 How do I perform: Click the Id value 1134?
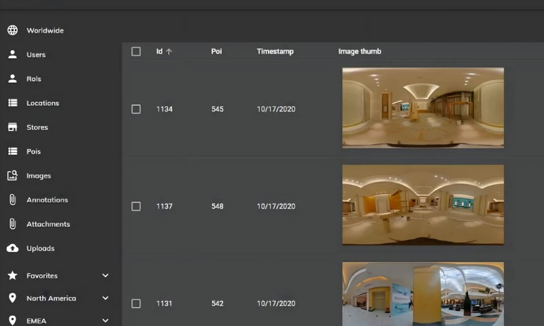click(x=165, y=109)
